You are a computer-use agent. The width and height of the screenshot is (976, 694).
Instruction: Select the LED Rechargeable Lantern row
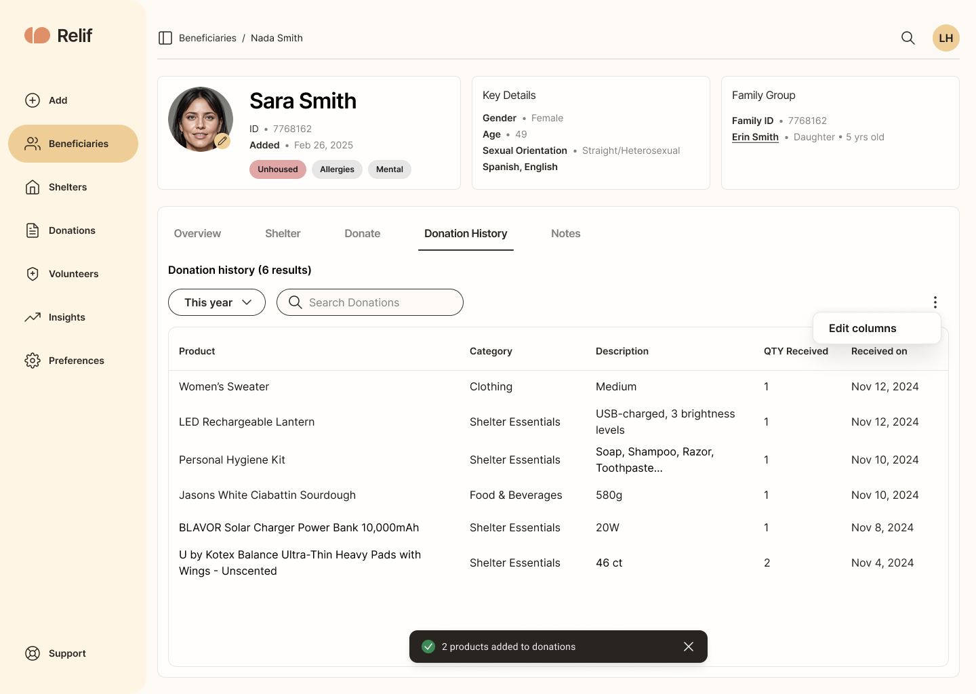click(x=558, y=422)
